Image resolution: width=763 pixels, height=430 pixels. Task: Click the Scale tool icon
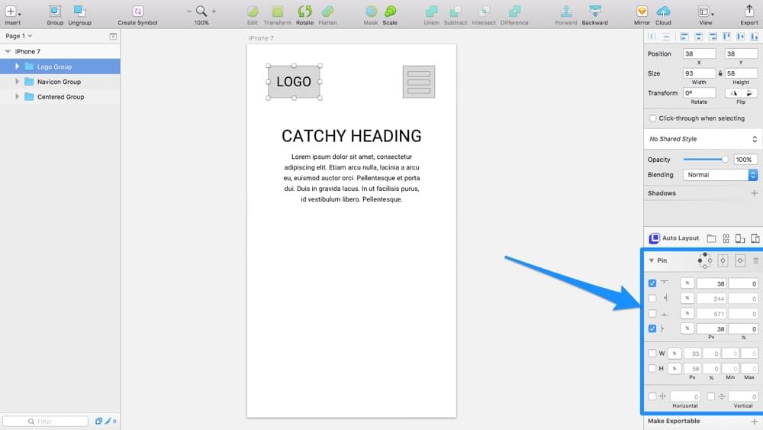click(390, 11)
